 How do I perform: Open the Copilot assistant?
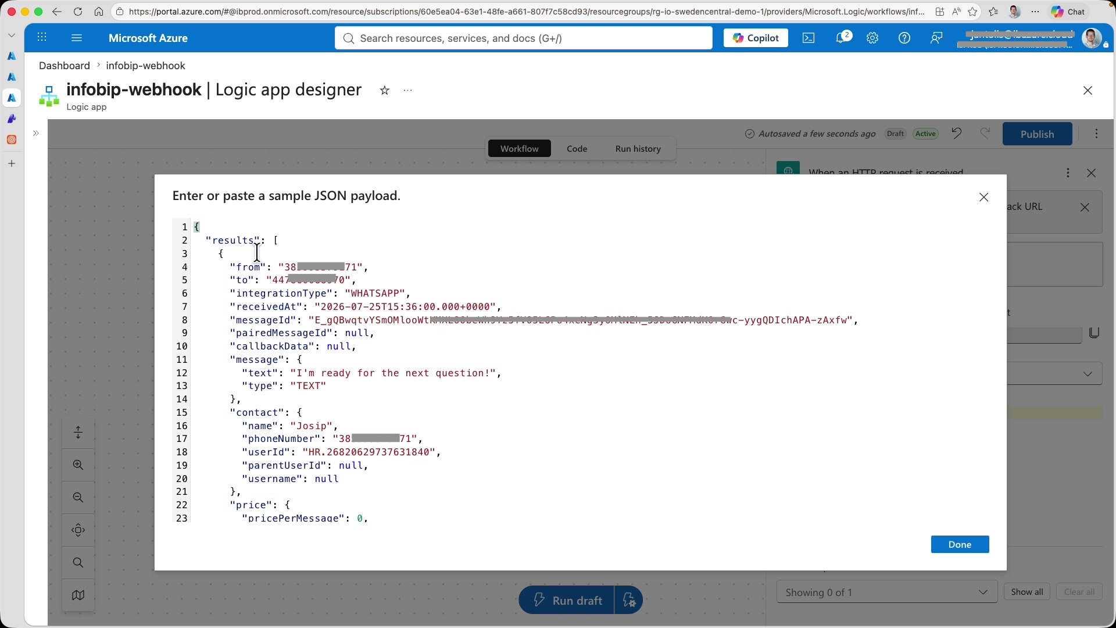[x=756, y=38]
